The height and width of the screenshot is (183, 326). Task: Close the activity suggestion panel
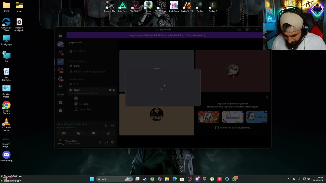click(267, 97)
